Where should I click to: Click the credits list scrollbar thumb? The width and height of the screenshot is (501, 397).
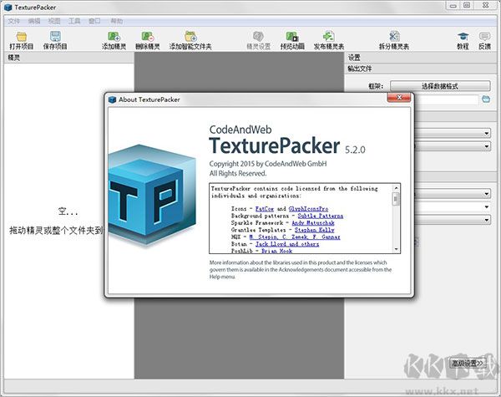[x=396, y=199]
